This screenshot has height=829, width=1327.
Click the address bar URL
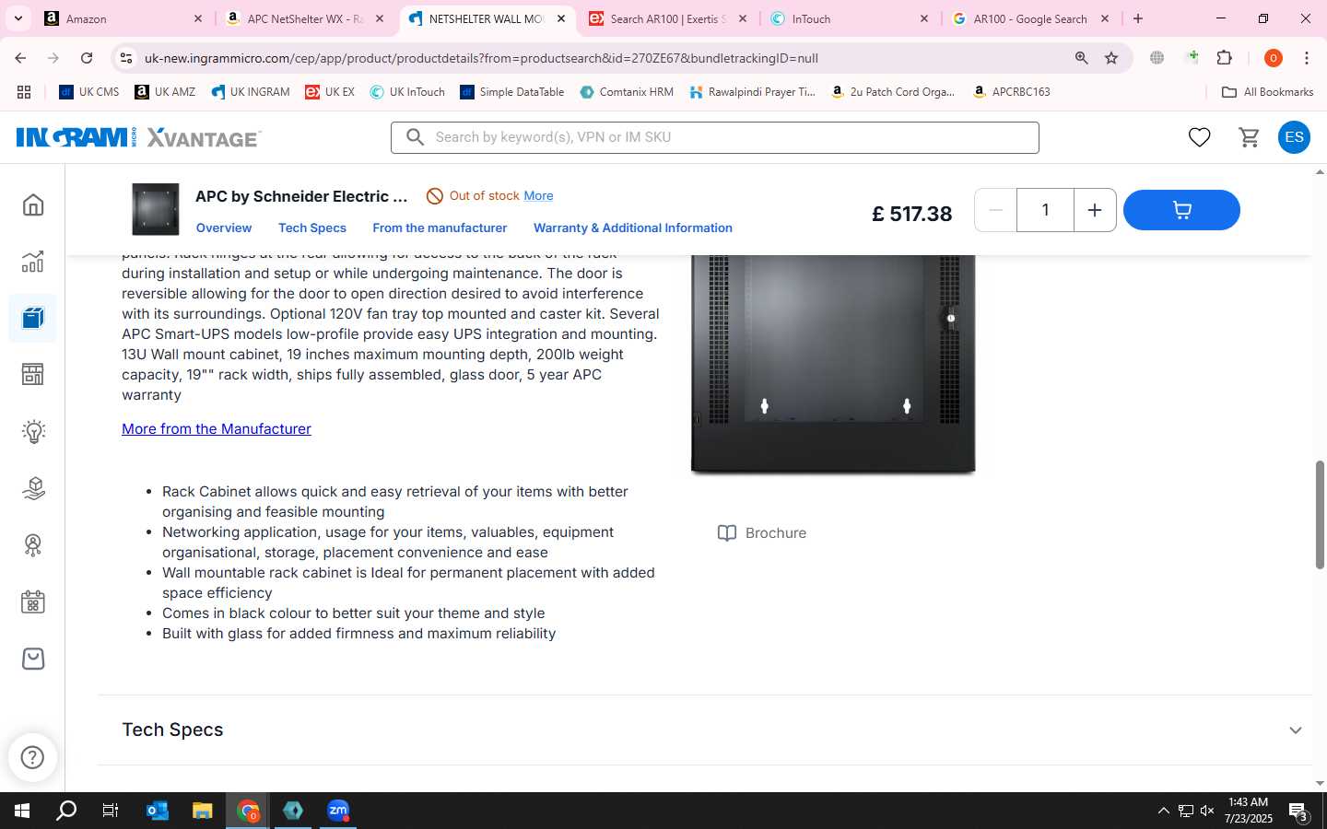point(481,58)
